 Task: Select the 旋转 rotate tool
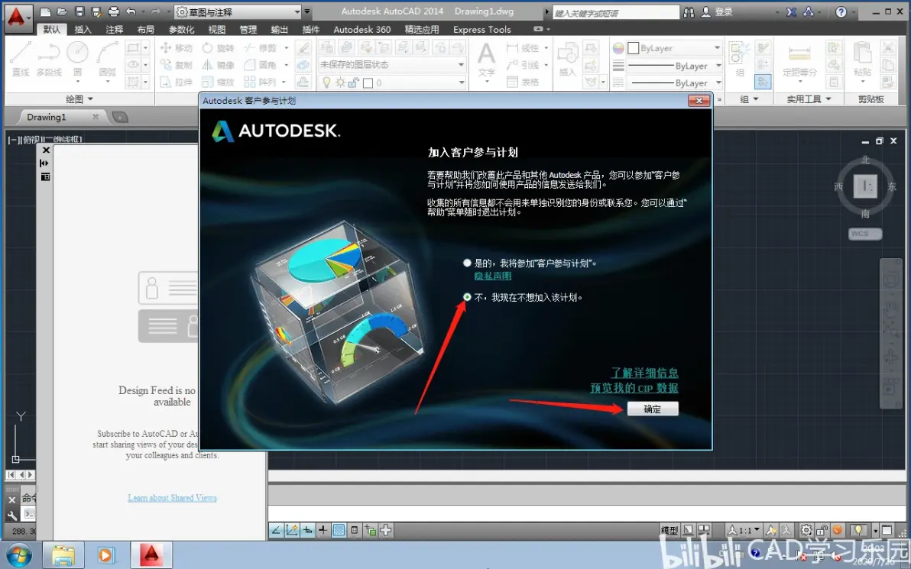tap(218, 48)
